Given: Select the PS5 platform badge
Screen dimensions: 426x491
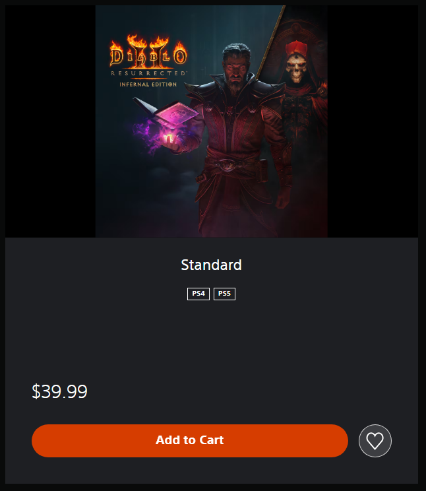Looking at the screenshot, I should coord(224,294).
